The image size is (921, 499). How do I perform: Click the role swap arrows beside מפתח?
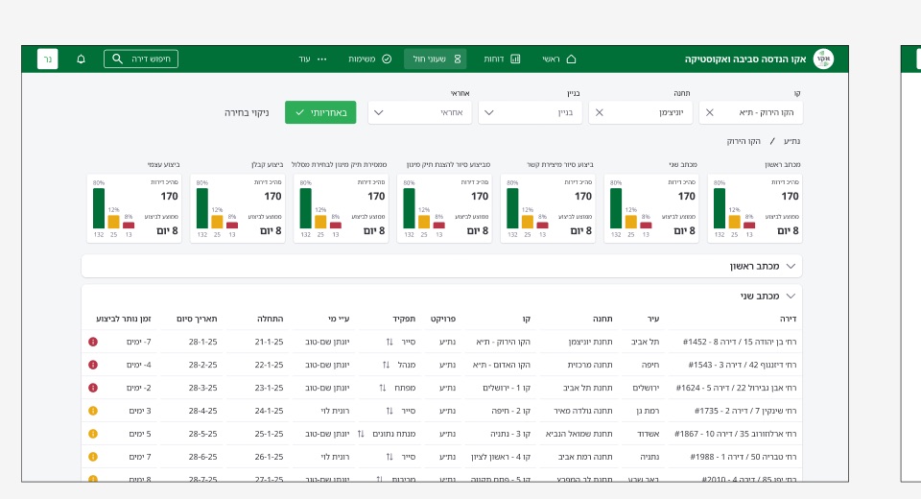coord(383,388)
